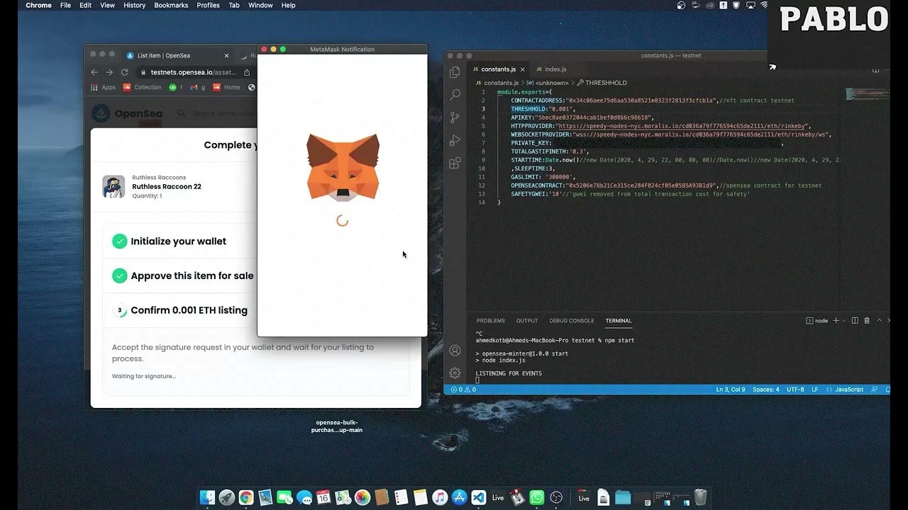Viewport: 908px width, 510px height.
Task: Open the DEBUG CONSOLE panel tab
Action: 572,321
